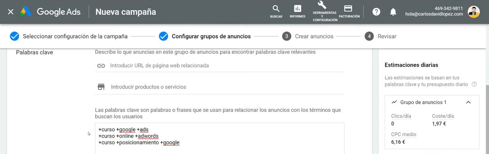
Task: Click the Google Ads logo
Action: pos(50,12)
